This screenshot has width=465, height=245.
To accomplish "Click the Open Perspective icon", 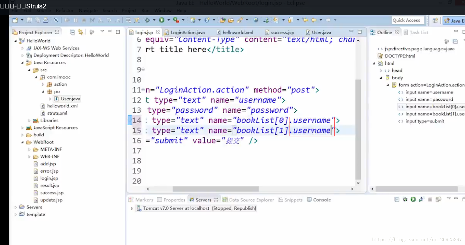I will click(x=435, y=20).
